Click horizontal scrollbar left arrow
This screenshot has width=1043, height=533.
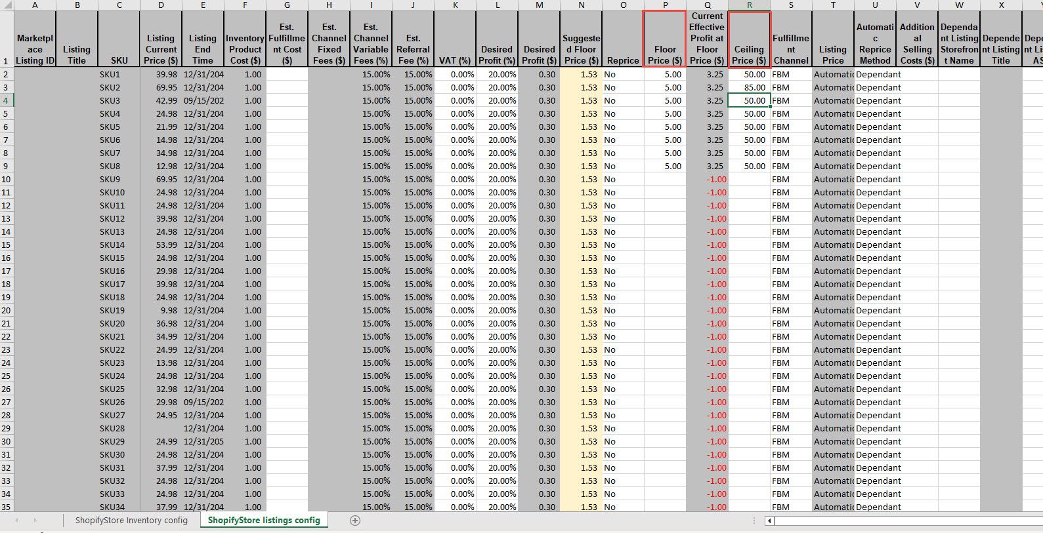(x=770, y=521)
